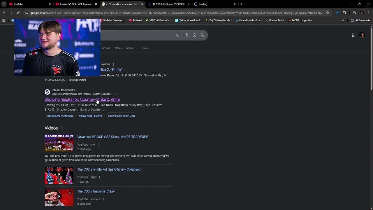Search by image with Google Lens icon
The image size is (373, 210).
pyautogui.click(x=194, y=35)
